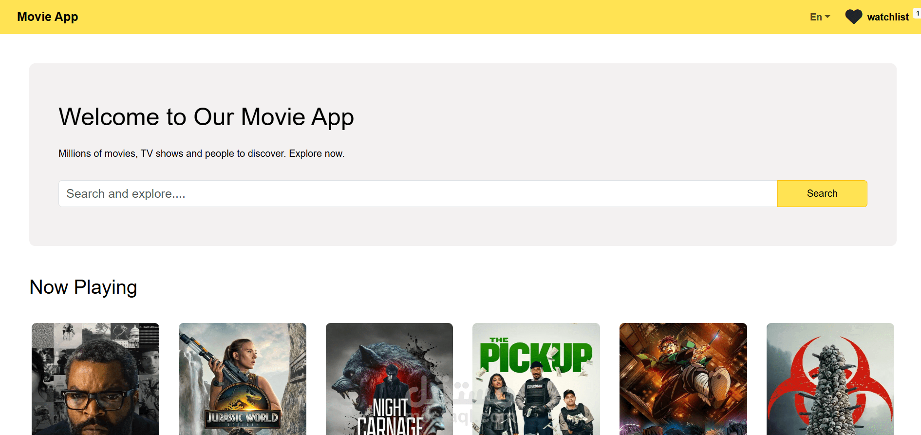Click the Millions of movies description text
The image size is (921, 435).
(202, 153)
